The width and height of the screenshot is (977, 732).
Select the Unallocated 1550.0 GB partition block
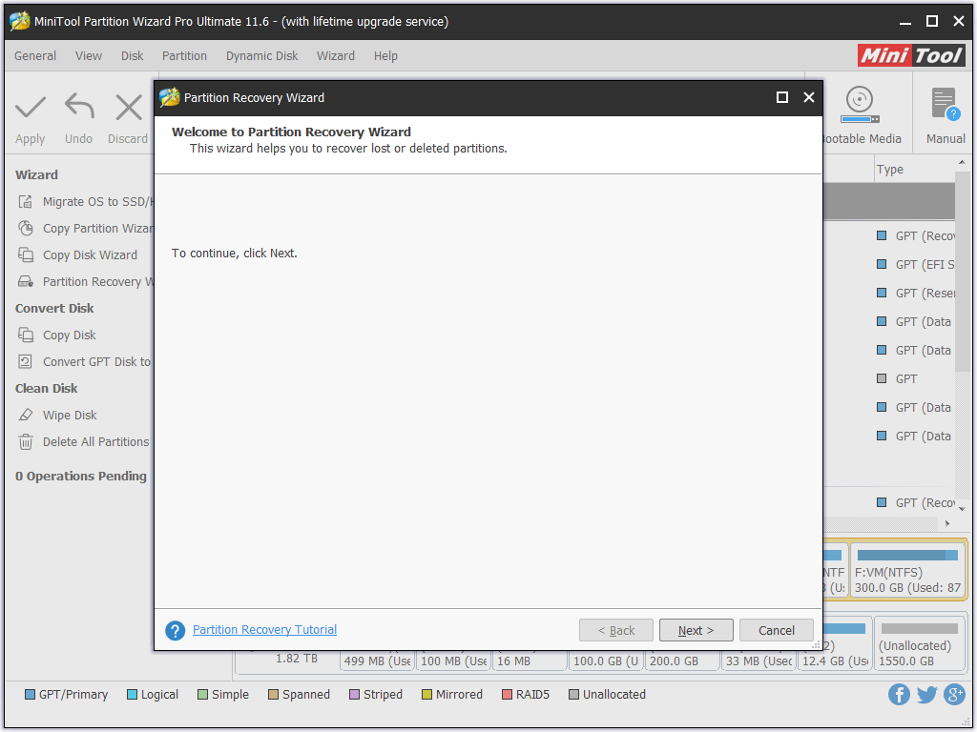919,644
